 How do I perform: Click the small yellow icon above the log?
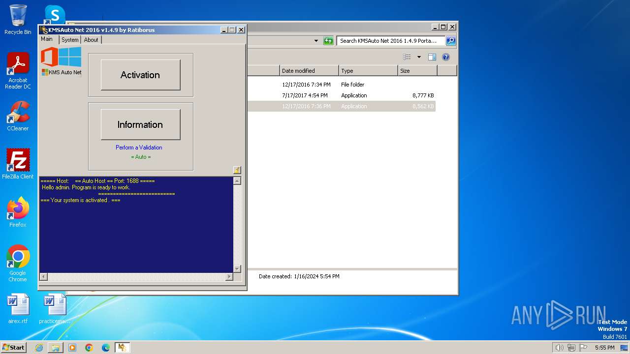(x=237, y=170)
